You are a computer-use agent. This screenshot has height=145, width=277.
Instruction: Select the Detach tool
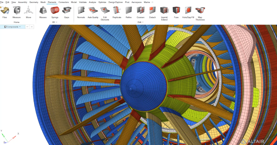click(x=152, y=12)
